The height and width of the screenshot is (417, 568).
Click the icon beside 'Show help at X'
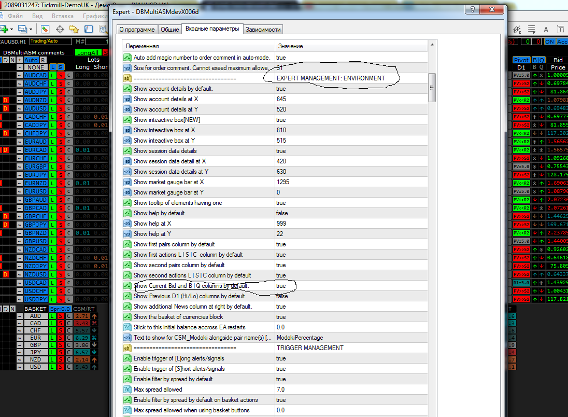(127, 224)
